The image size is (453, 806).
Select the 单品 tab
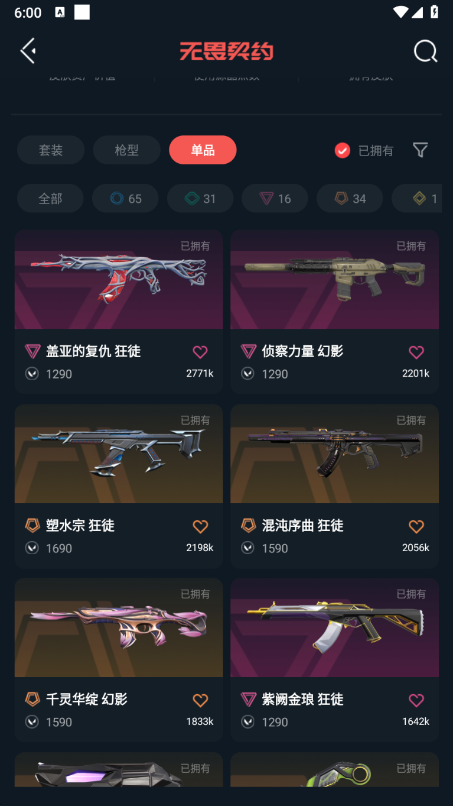click(x=203, y=150)
